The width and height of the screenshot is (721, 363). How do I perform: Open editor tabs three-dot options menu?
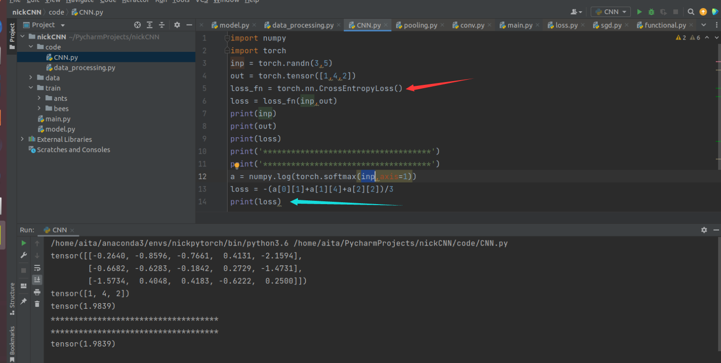[x=716, y=25]
